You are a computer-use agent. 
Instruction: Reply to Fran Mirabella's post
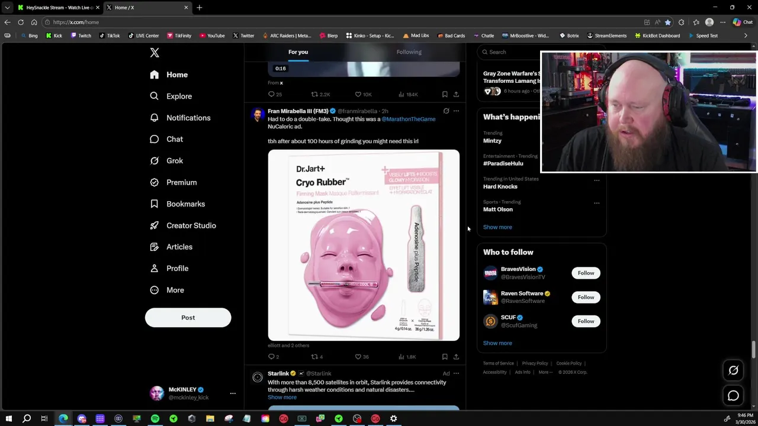pyautogui.click(x=274, y=357)
